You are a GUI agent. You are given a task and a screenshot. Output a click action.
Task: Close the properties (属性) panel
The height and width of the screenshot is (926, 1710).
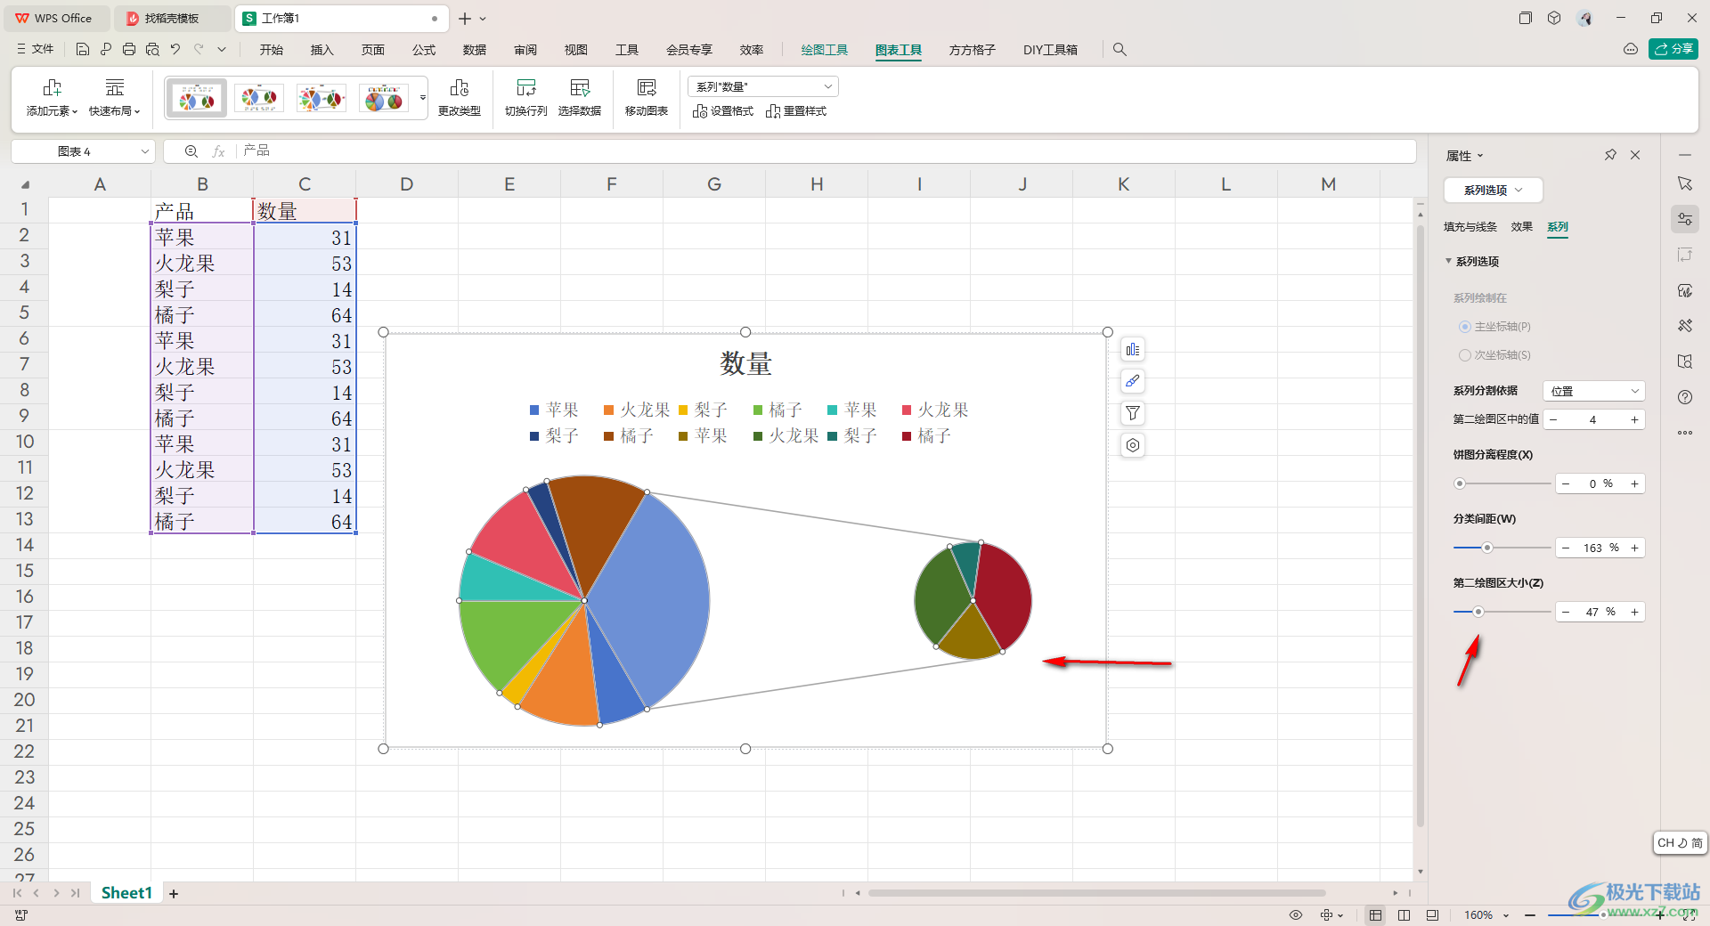click(1635, 155)
